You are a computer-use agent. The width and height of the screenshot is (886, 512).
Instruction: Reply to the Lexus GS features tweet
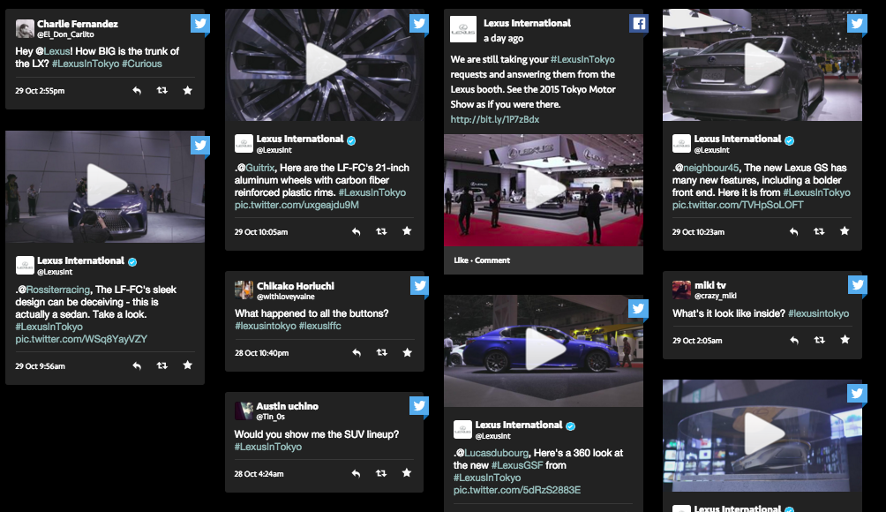793,231
